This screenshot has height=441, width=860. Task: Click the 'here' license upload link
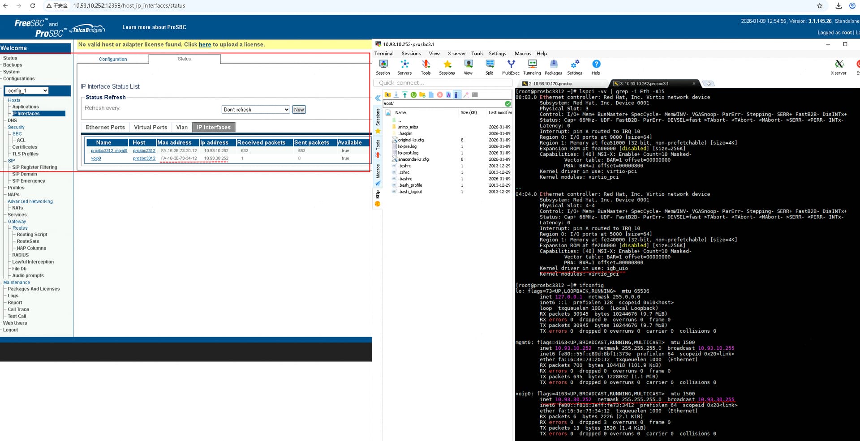click(205, 45)
